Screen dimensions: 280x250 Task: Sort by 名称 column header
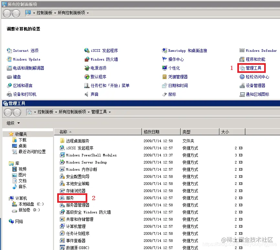click(x=98, y=132)
